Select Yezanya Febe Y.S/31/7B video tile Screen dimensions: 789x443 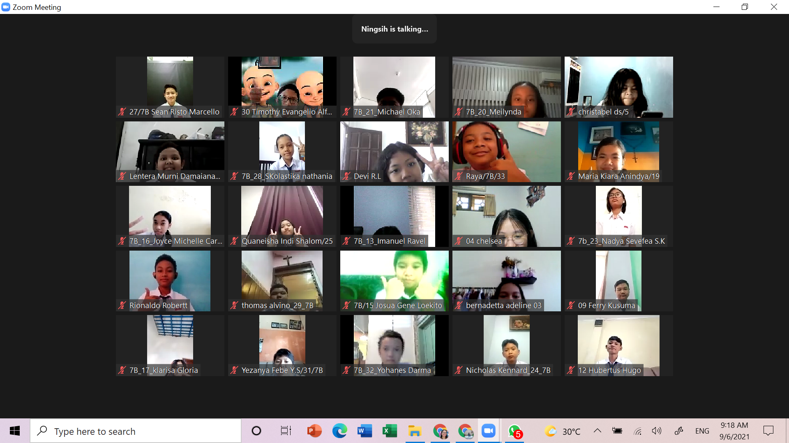pyautogui.click(x=282, y=345)
